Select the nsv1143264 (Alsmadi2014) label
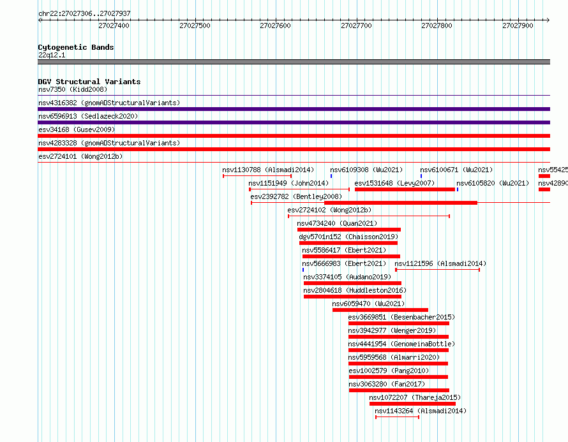This screenshot has width=568, height=442. click(421, 411)
